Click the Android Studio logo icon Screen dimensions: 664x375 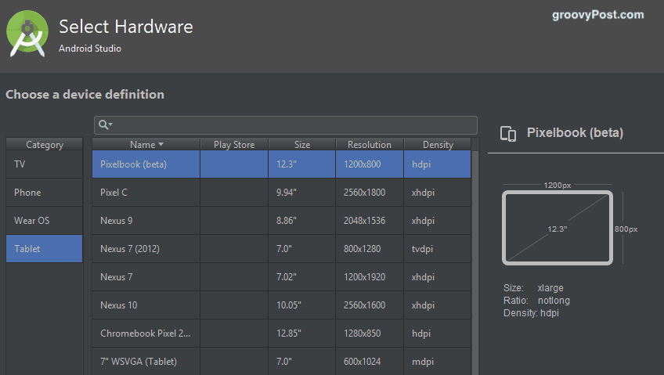tap(27, 34)
